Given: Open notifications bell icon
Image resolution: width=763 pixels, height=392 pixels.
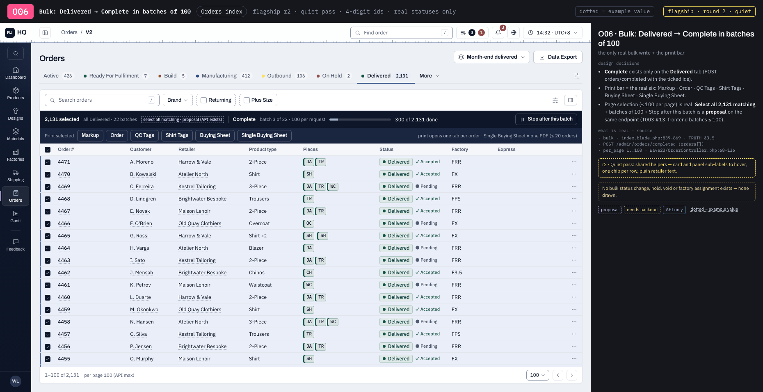Looking at the screenshot, I should click(498, 32).
